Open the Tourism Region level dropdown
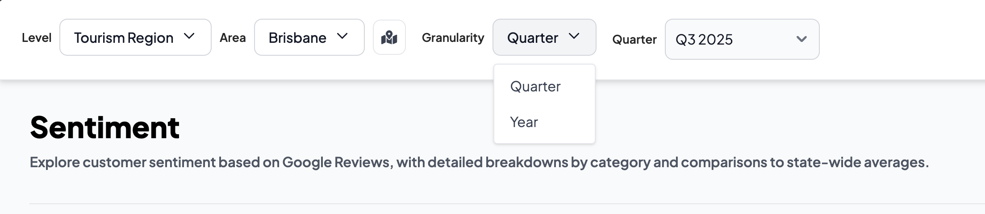 pos(135,37)
